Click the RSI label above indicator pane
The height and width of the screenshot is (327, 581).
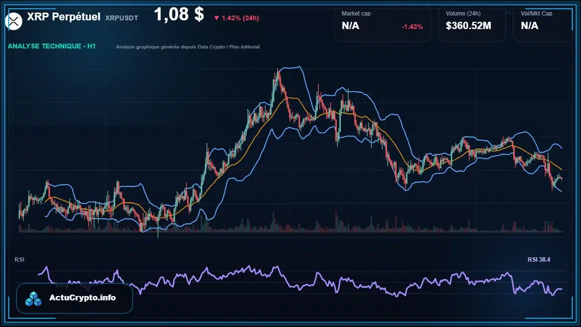(19, 260)
